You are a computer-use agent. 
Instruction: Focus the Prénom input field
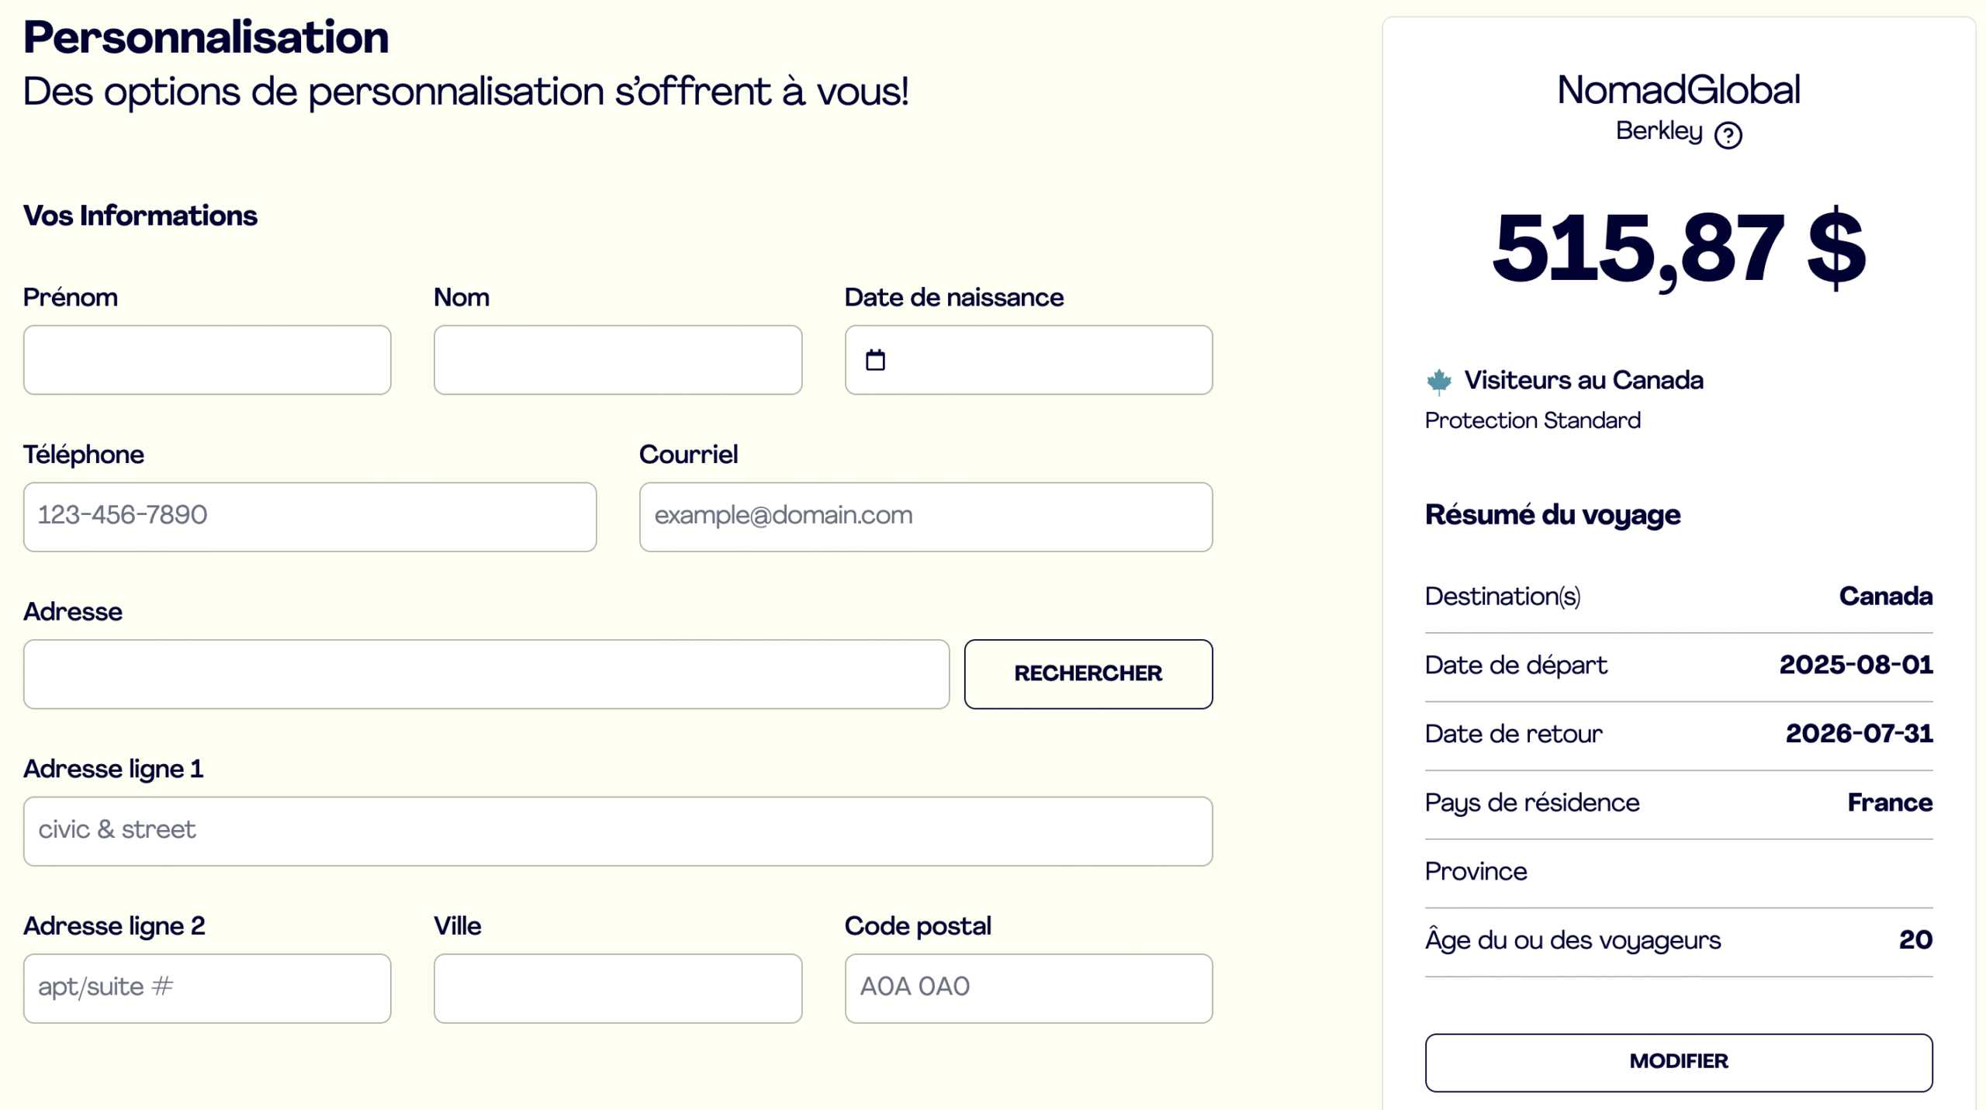(x=207, y=360)
